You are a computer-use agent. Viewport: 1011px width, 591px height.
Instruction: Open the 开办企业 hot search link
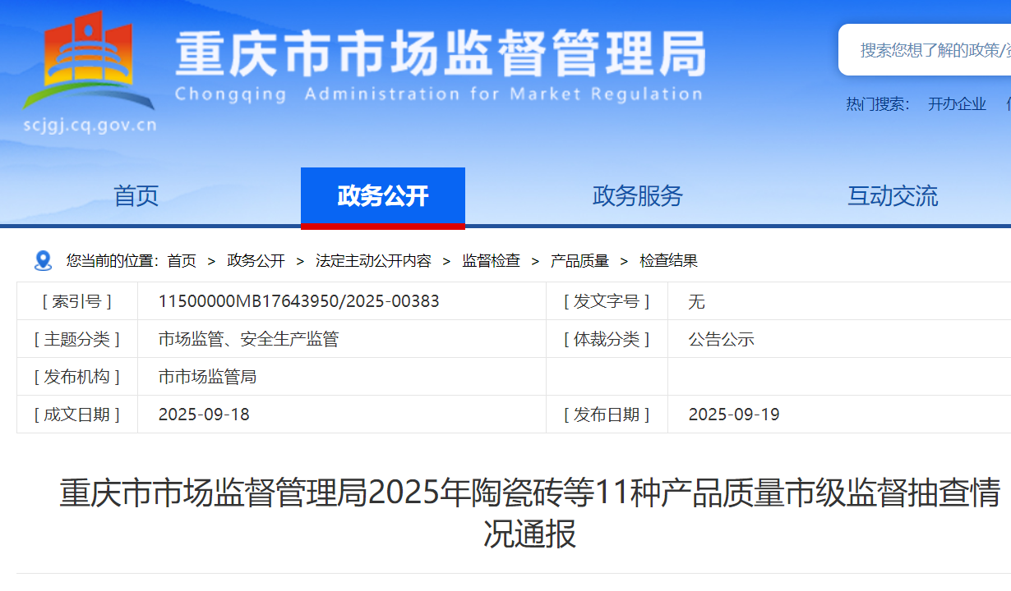point(957,104)
